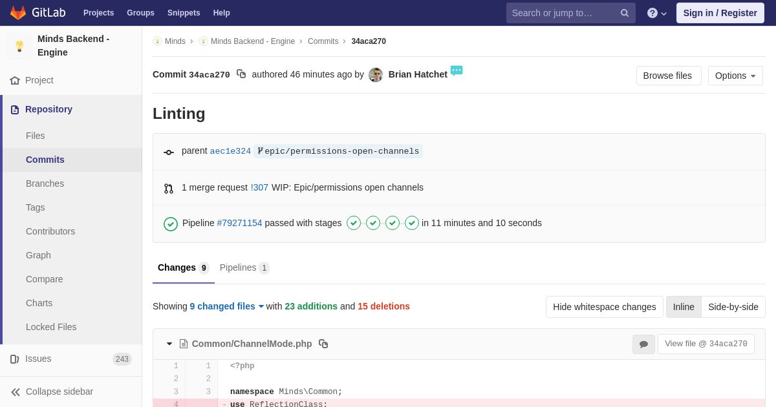
Task: Open Common/ChannelMode.php file title link
Action: click(252, 344)
